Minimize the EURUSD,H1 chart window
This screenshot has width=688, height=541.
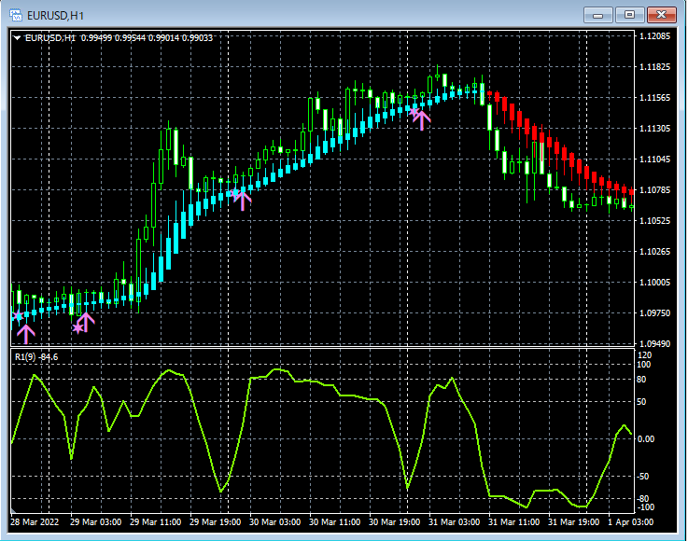click(x=597, y=15)
